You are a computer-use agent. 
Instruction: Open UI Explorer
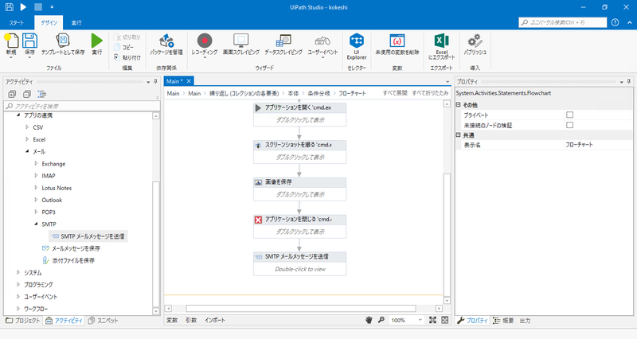click(x=357, y=41)
